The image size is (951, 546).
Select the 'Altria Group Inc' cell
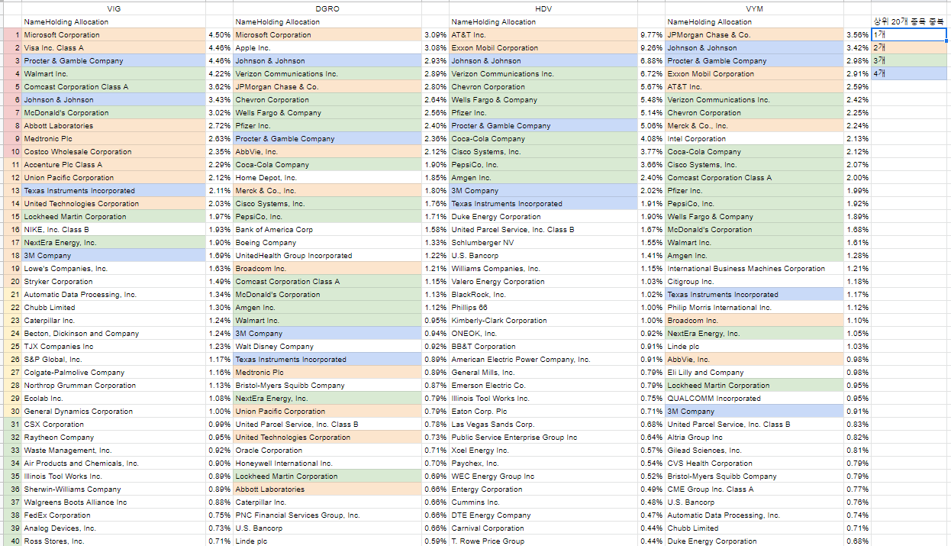755,437
